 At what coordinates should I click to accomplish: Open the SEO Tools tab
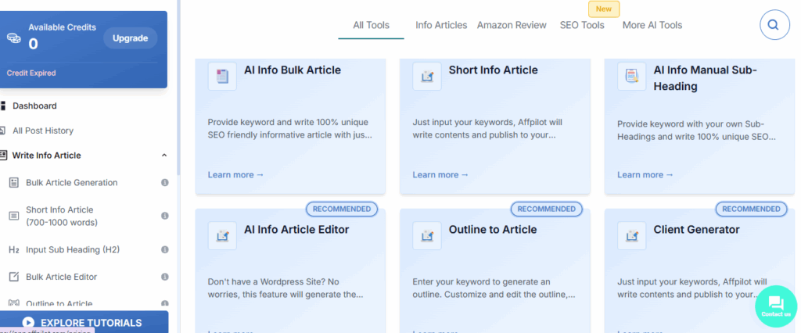click(582, 25)
